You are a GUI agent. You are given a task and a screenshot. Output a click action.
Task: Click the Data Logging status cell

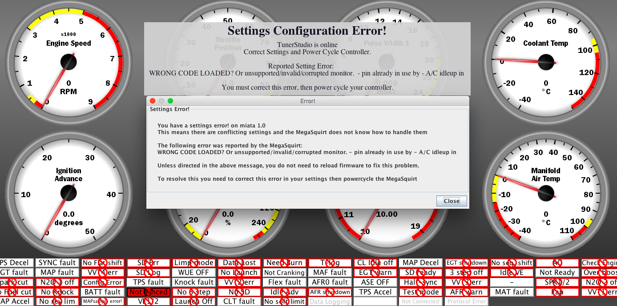click(x=330, y=302)
